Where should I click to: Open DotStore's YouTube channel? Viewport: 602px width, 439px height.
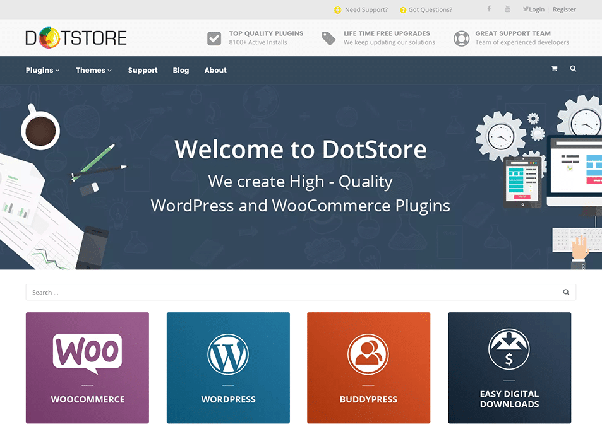point(507,8)
